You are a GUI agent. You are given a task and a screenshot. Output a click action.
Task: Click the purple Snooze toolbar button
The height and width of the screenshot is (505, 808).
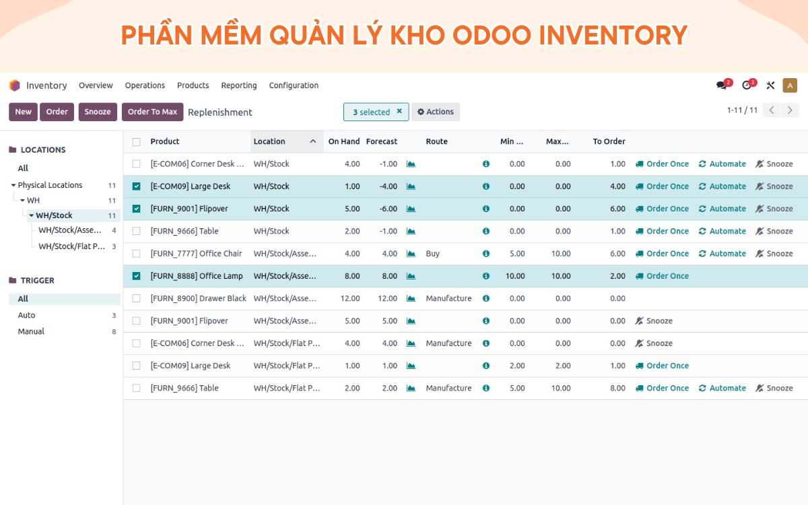[98, 112]
